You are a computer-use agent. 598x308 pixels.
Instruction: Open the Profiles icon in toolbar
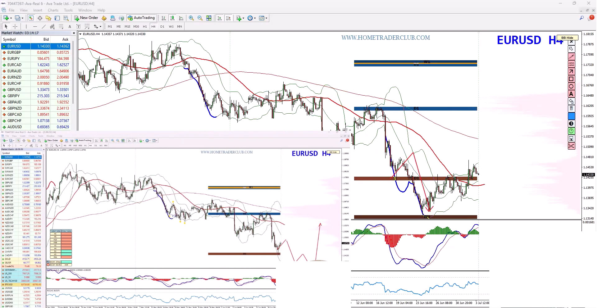tap(18, 18)
